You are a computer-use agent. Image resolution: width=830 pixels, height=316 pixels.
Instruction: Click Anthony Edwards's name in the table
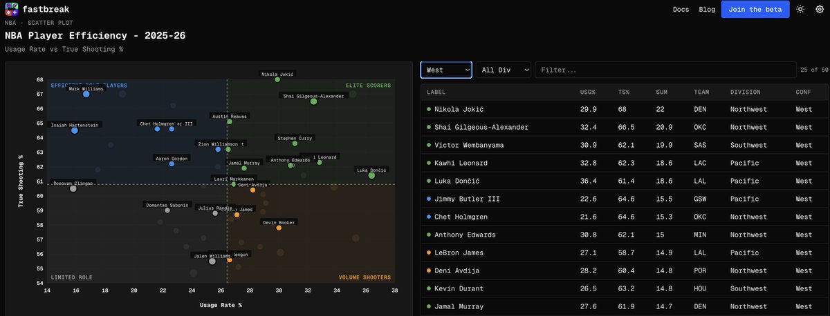coord(465,235)
